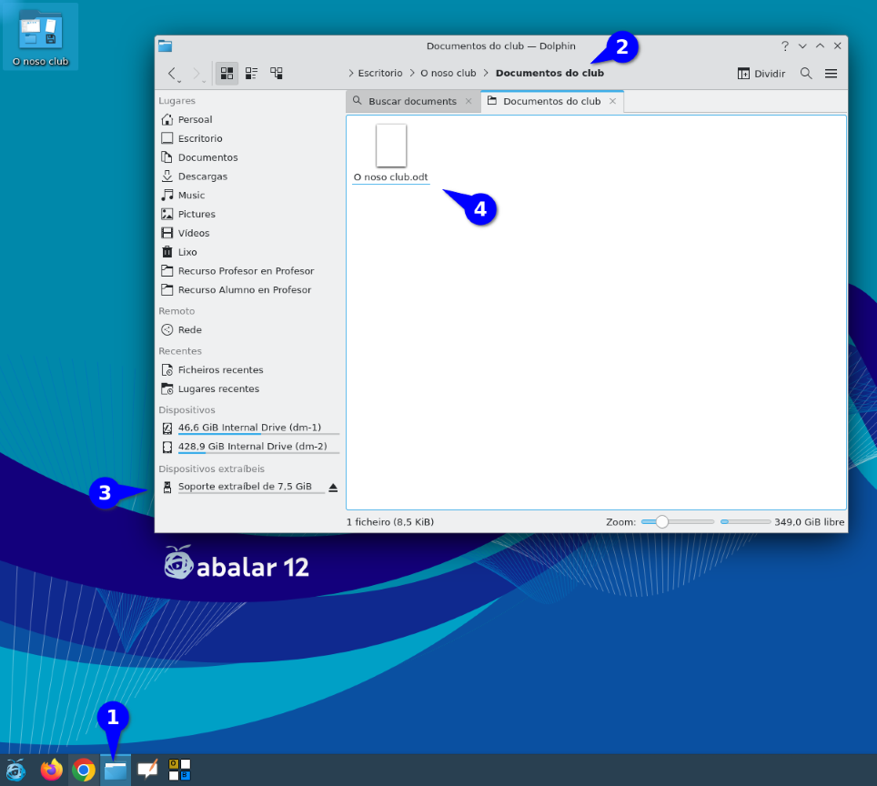Click 1 ficheiro (8,5 KiB) status text

pos(390,522)
